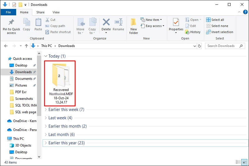Viewport: 249px width, 166px height.
Task: Click the title bar New folder icon
Action: (20, 5)
